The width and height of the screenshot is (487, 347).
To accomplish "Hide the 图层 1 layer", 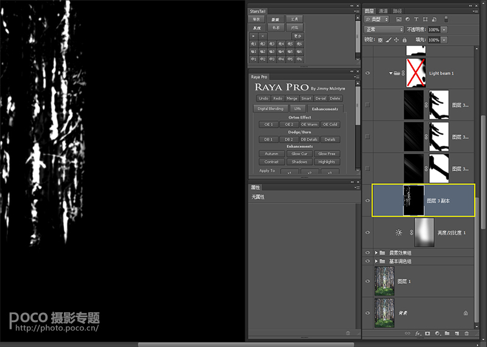I will [x=368, y=281].
